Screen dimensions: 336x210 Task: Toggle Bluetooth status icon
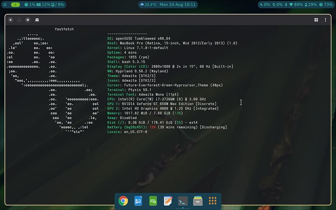click(286, 4)
